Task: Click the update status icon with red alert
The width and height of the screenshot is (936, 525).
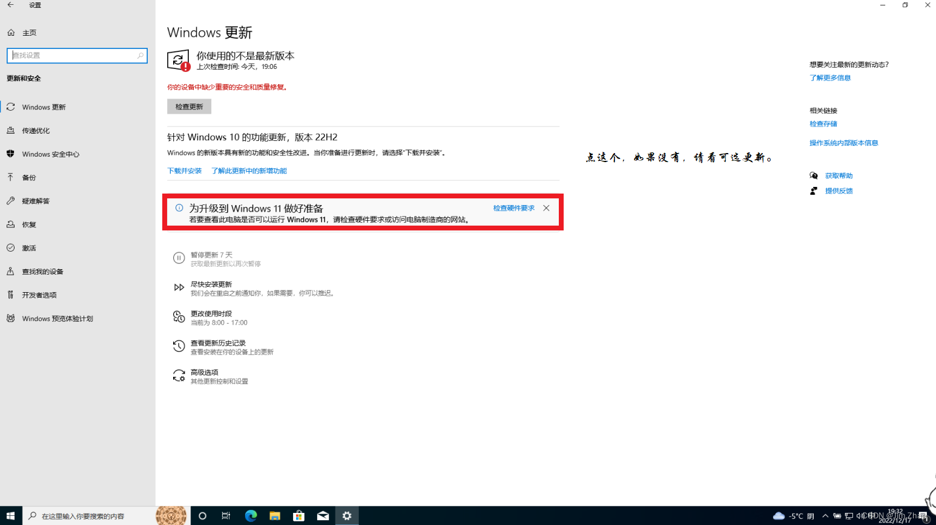Action: [x=179, y=60]
